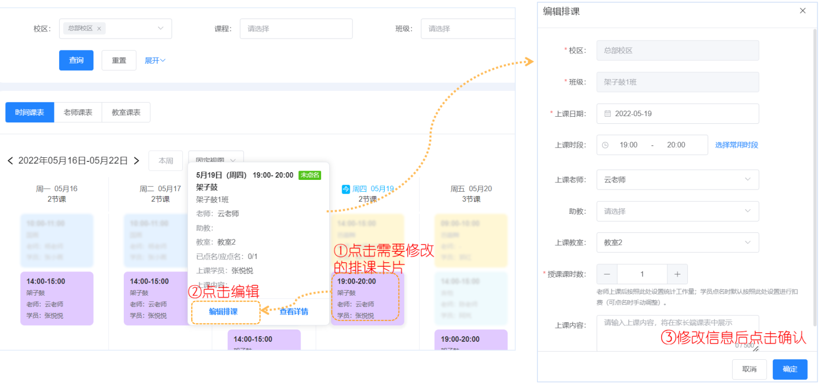Image resolution: width=822 pixels, height=386 pixels.
Task: Click the 本周 button
Action: point(165,161)
